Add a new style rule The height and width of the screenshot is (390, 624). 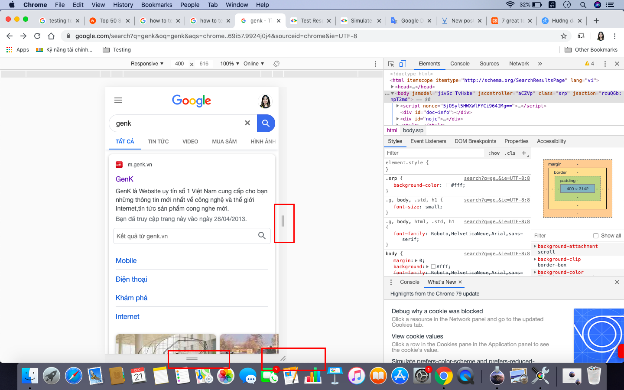(524, 153)
